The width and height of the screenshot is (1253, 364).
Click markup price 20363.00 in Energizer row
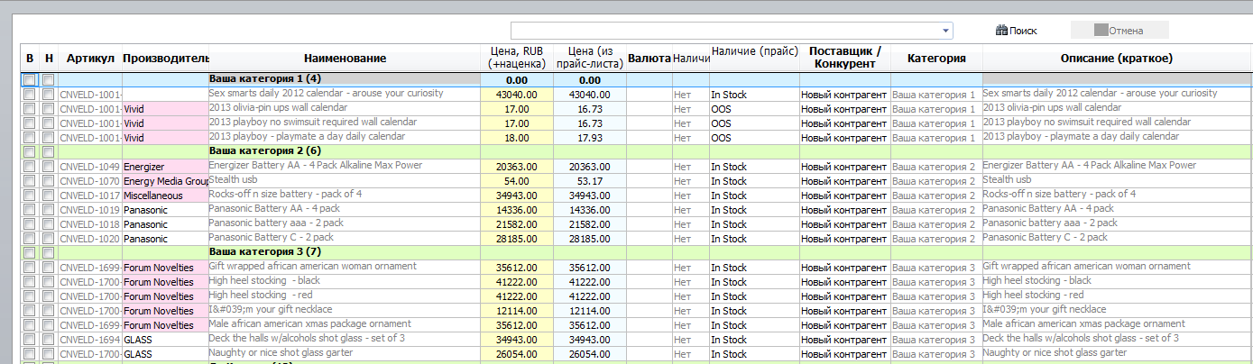click(516, 167)
